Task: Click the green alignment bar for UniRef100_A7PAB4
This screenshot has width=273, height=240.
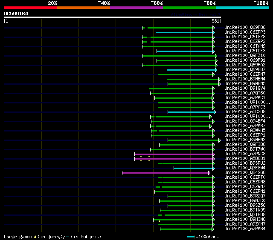Action: 186,229
